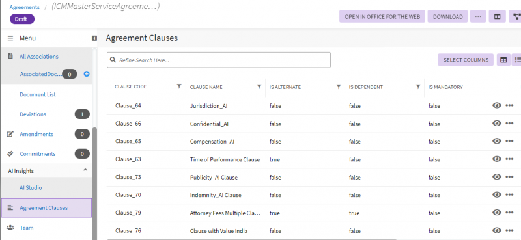Open more options for Publicity_AI Clause row
Screen dimensions: 521x240
point(509,177)
